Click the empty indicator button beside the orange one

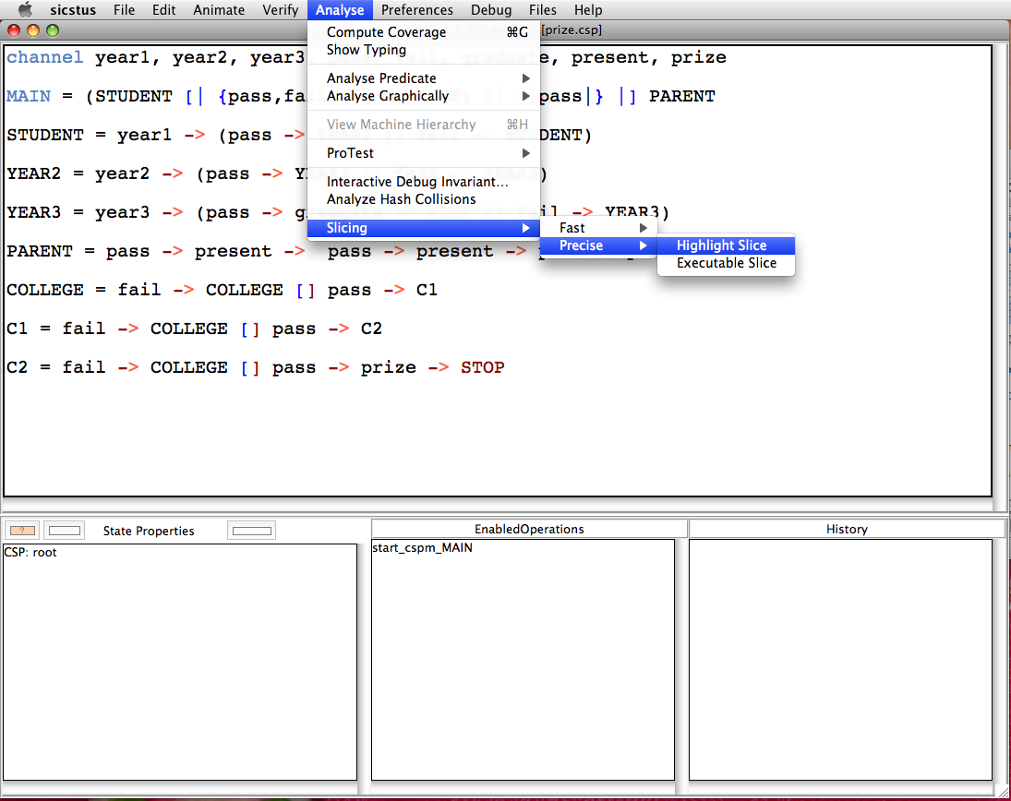point(65,531)
